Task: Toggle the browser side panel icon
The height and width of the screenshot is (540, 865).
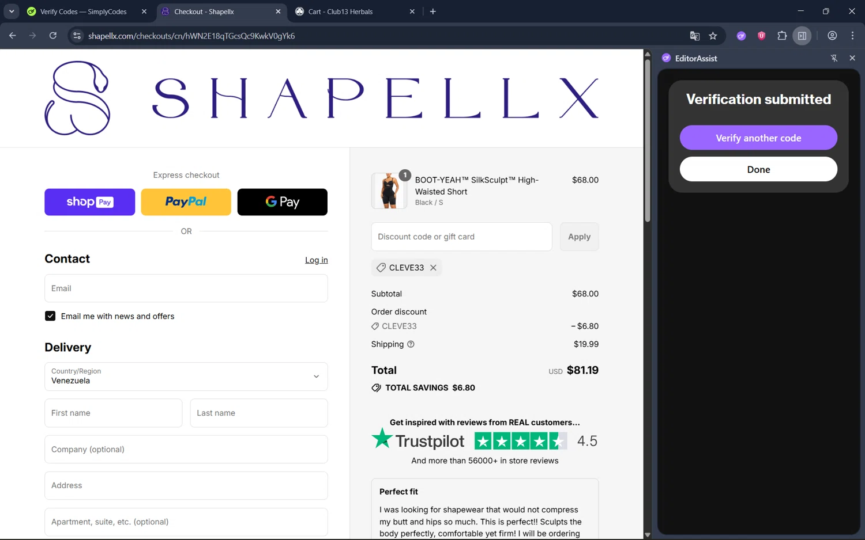Action: click(x=802, y=36)
